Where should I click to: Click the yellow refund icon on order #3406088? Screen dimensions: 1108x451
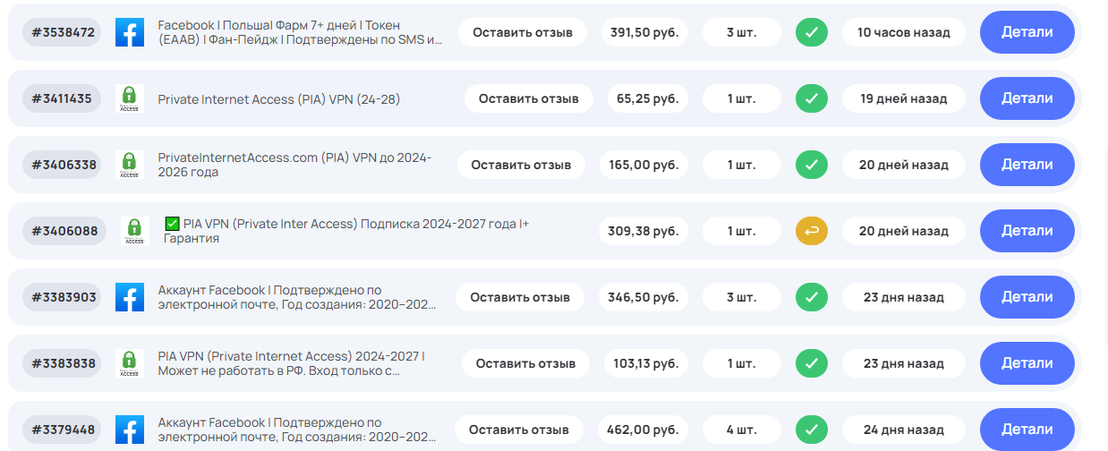click(812, 231)
